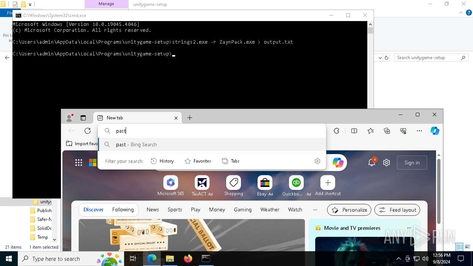Switch Explorer to large icons view
Image resolution: width=473 pixels, height=266 pixels.
point(467,247)
